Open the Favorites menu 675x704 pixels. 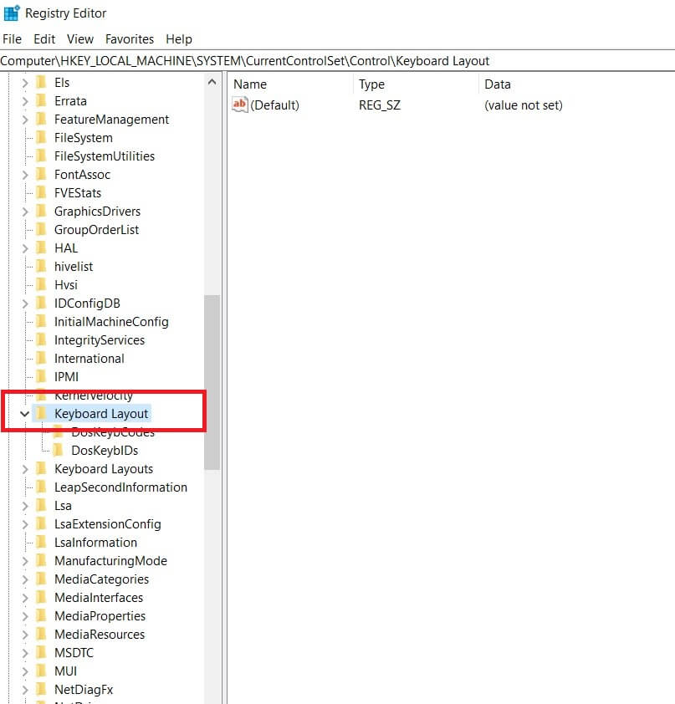(x=130, y=39)
